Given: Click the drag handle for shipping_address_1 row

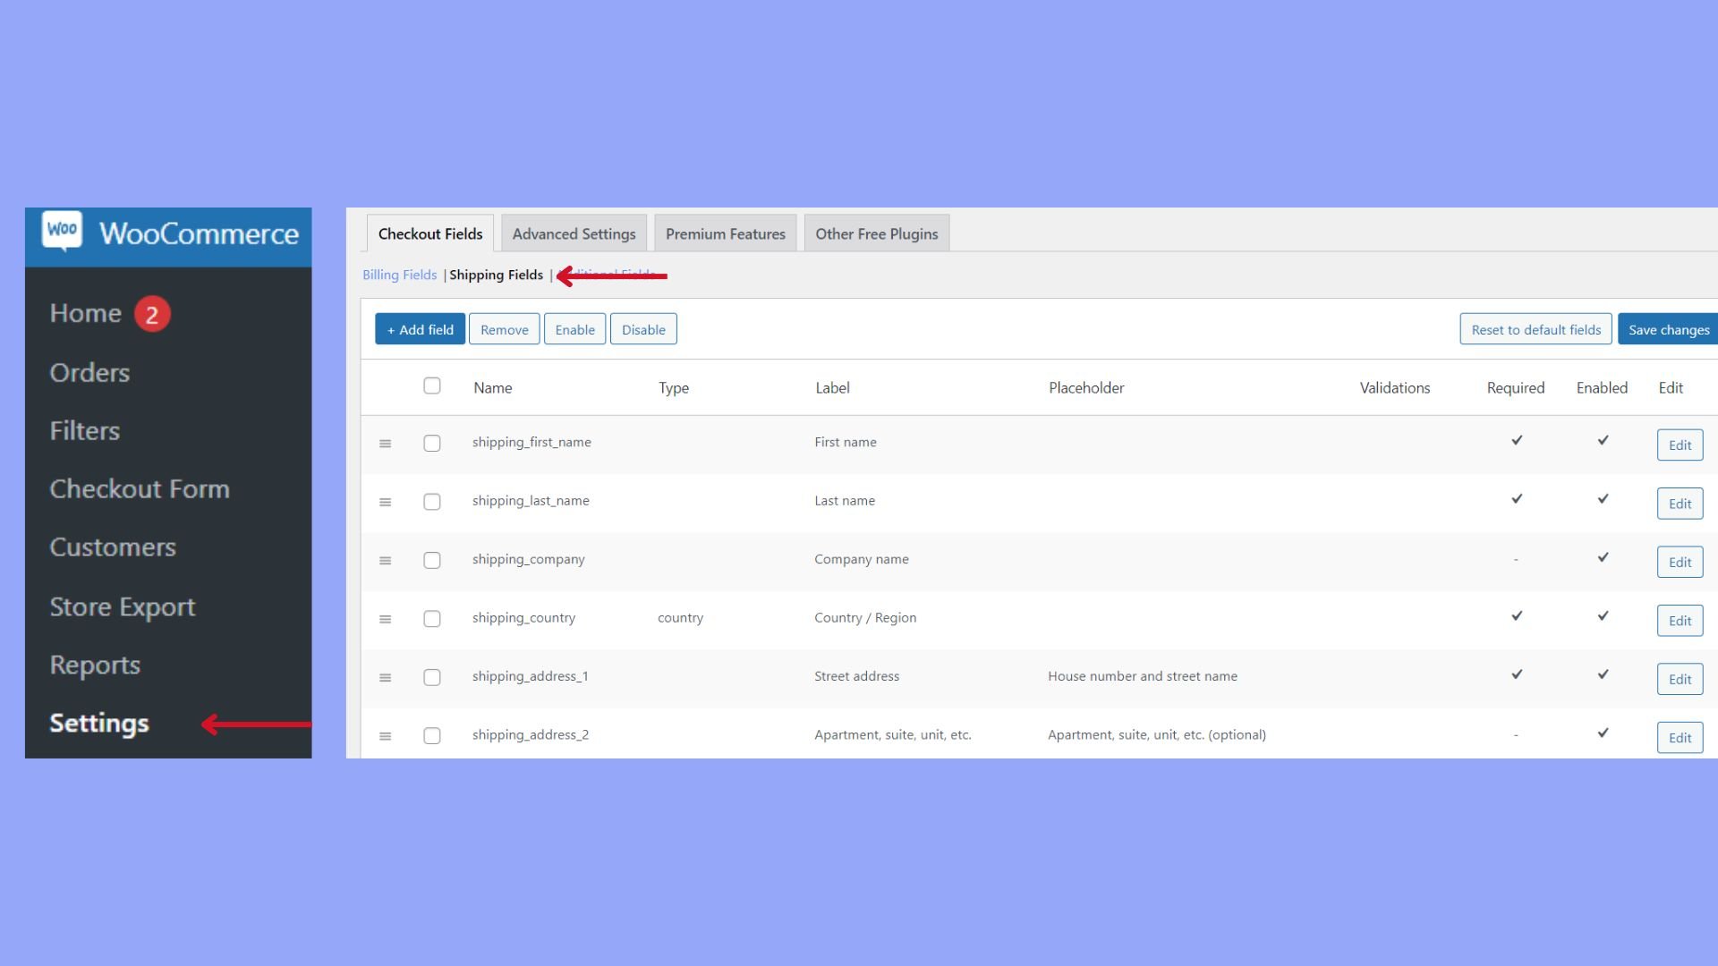Looking at the screenshot, I should [386, 678].
